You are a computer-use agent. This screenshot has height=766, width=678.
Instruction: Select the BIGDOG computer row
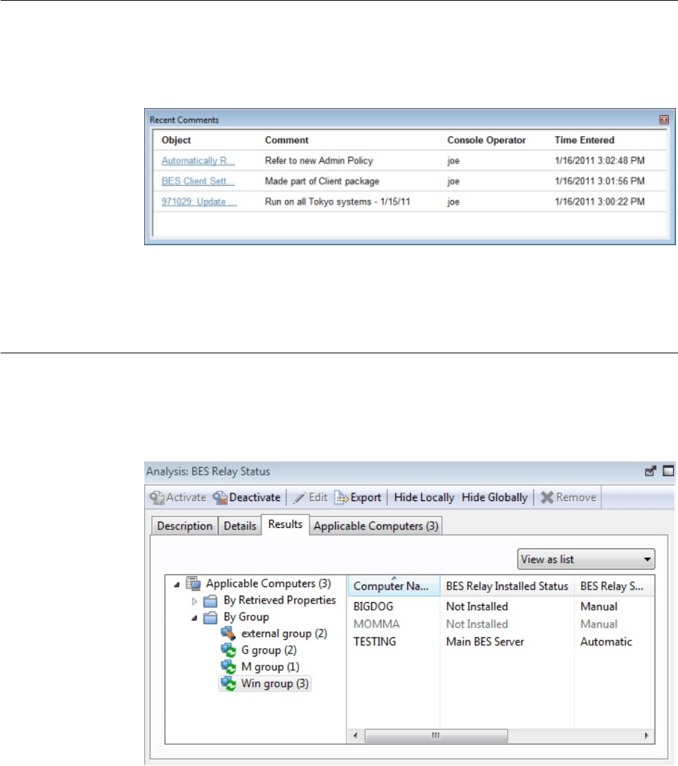pos(500,606)
